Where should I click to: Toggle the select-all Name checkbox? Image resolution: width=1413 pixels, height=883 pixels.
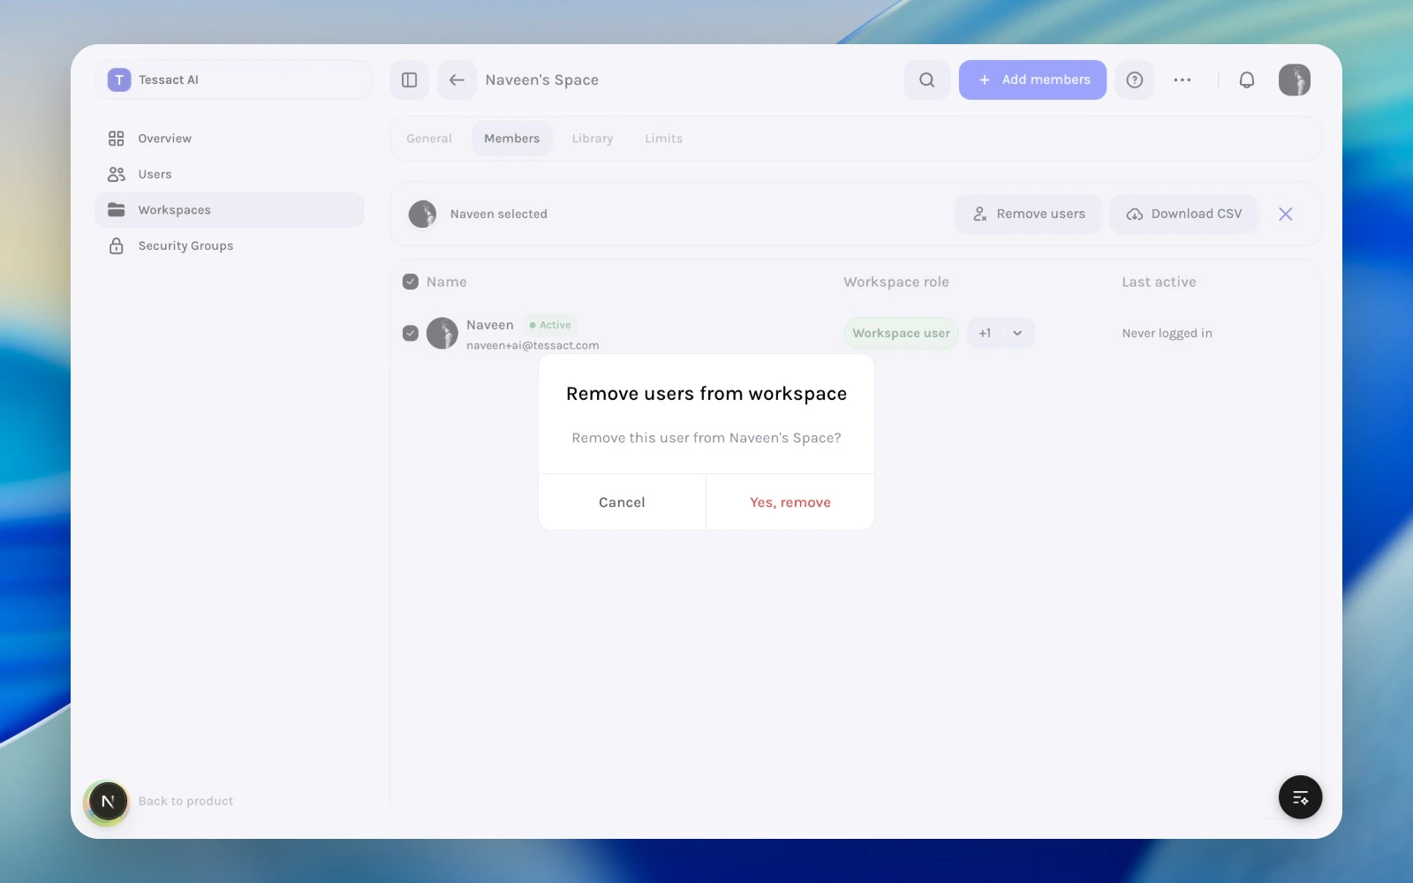(411, 282)
